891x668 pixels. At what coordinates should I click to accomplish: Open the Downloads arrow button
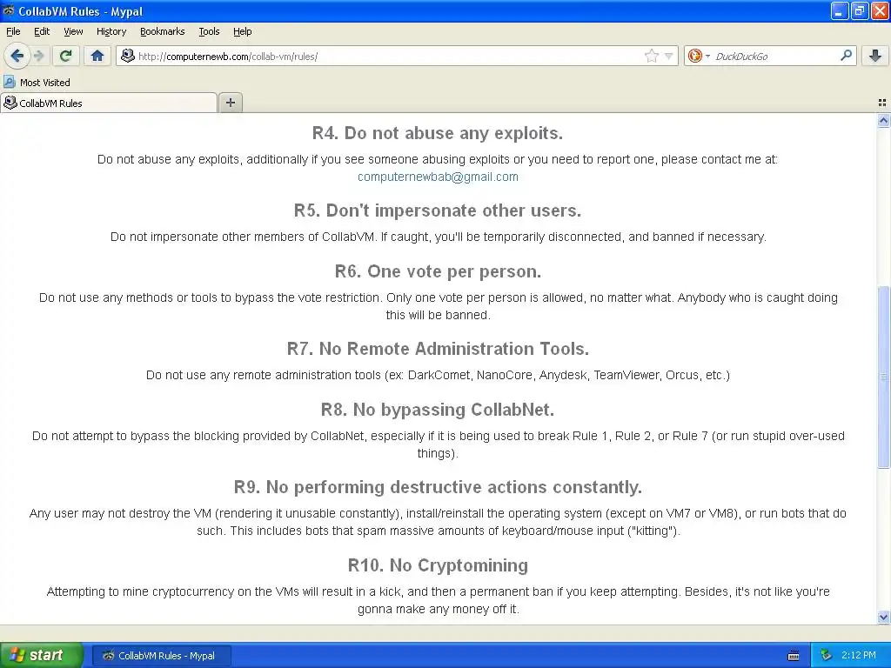tap(875, 56)
